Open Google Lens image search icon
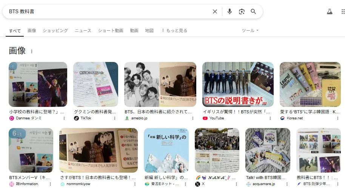Viewport: 345px width, 190px height. 242,11
